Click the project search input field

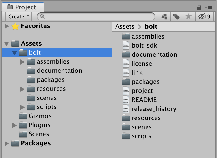pyautogui.click(x=96, y=16)
